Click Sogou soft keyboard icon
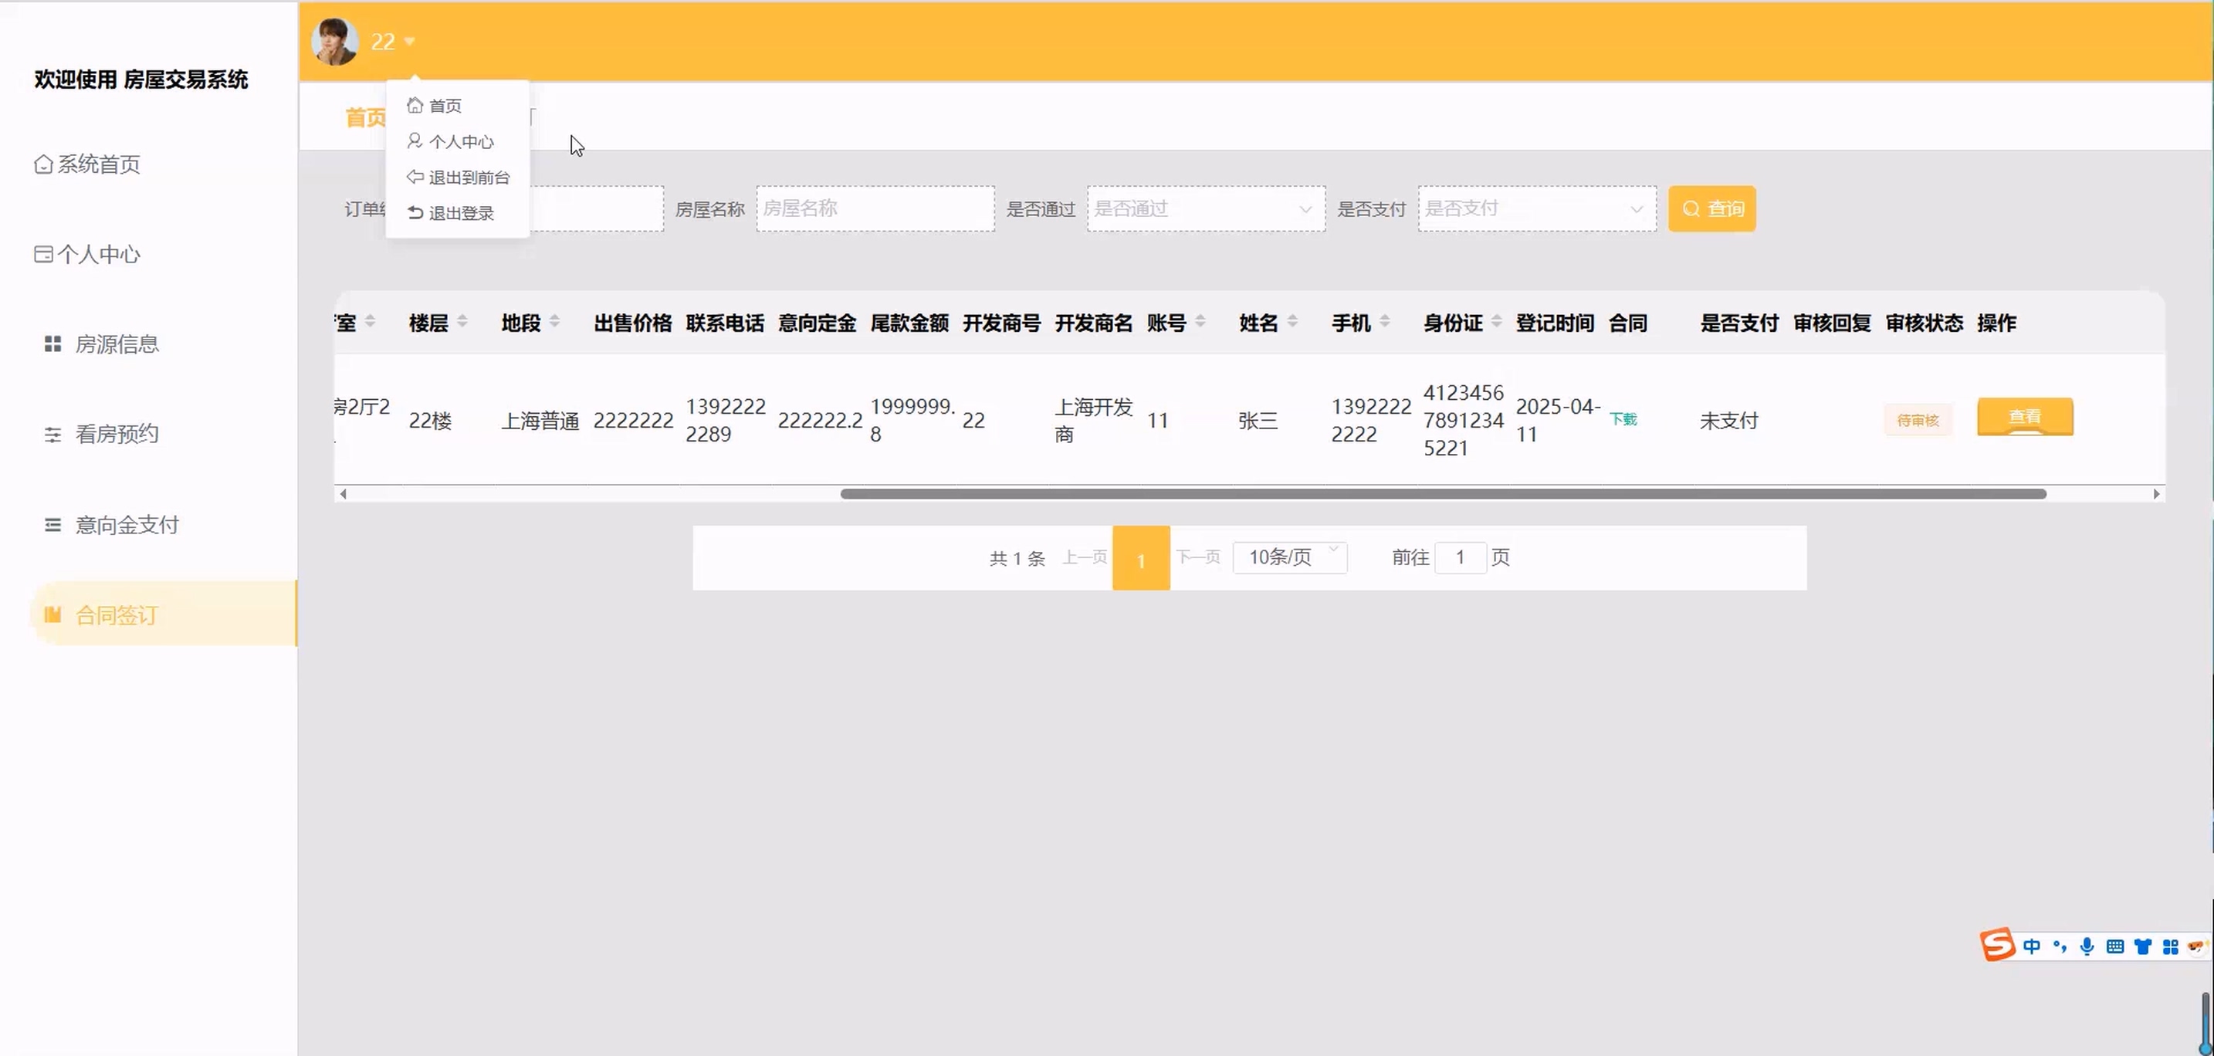 click(x=2115, y=947)
